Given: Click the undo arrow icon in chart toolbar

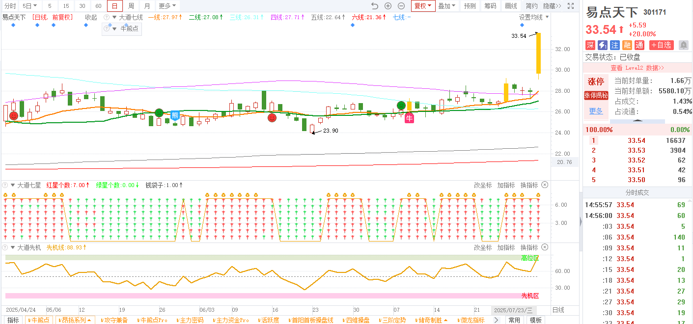Looking at the screenshot, I should (x=375, y=6).
